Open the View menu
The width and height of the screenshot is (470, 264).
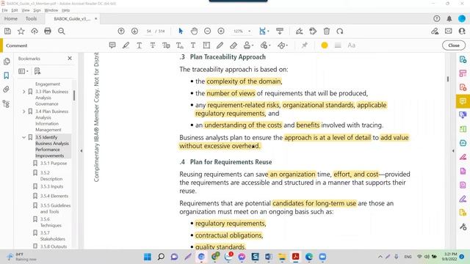tap(26, 10)
